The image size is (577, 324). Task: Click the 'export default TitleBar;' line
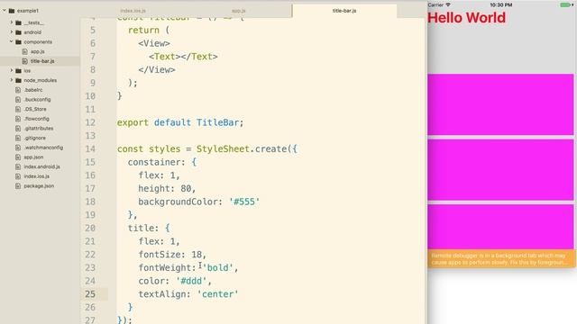pyautogui.click(x=180, y=122)
